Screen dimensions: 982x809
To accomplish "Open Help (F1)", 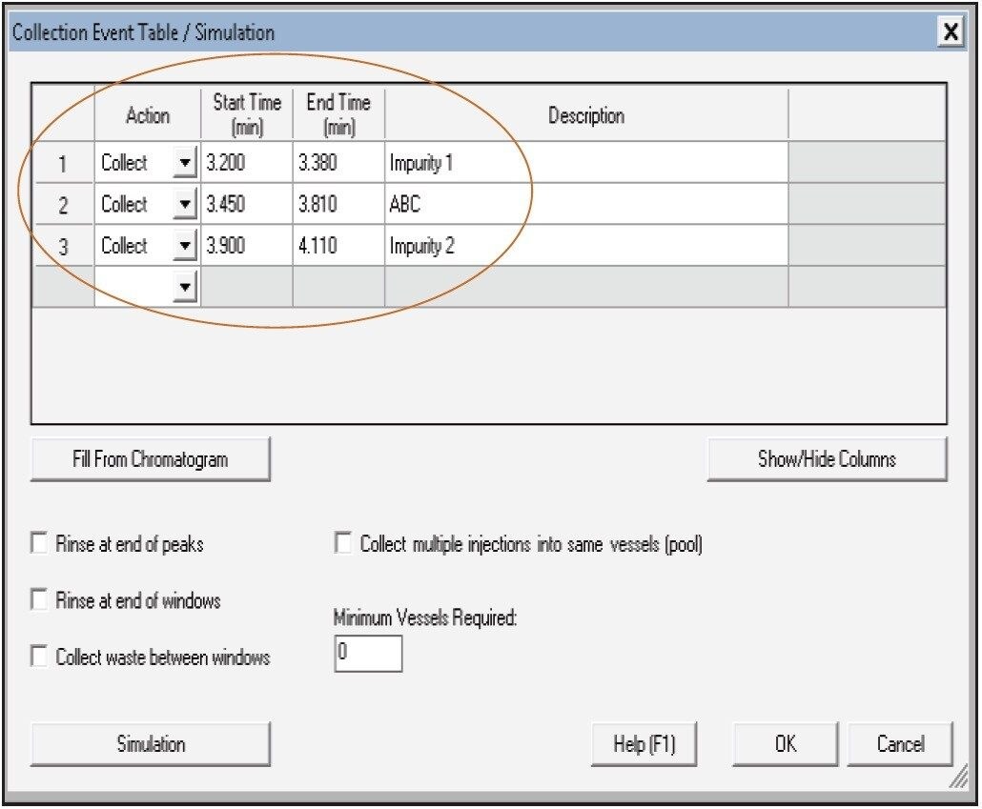I will point(644,744).
